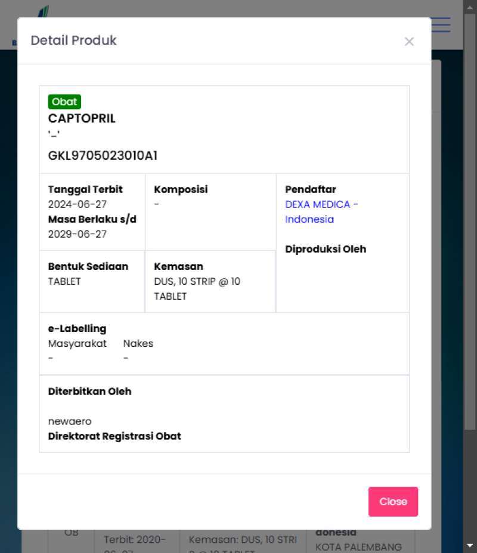Click the Tanggal Terbit date 2024-06-27

tap(77, 204)
